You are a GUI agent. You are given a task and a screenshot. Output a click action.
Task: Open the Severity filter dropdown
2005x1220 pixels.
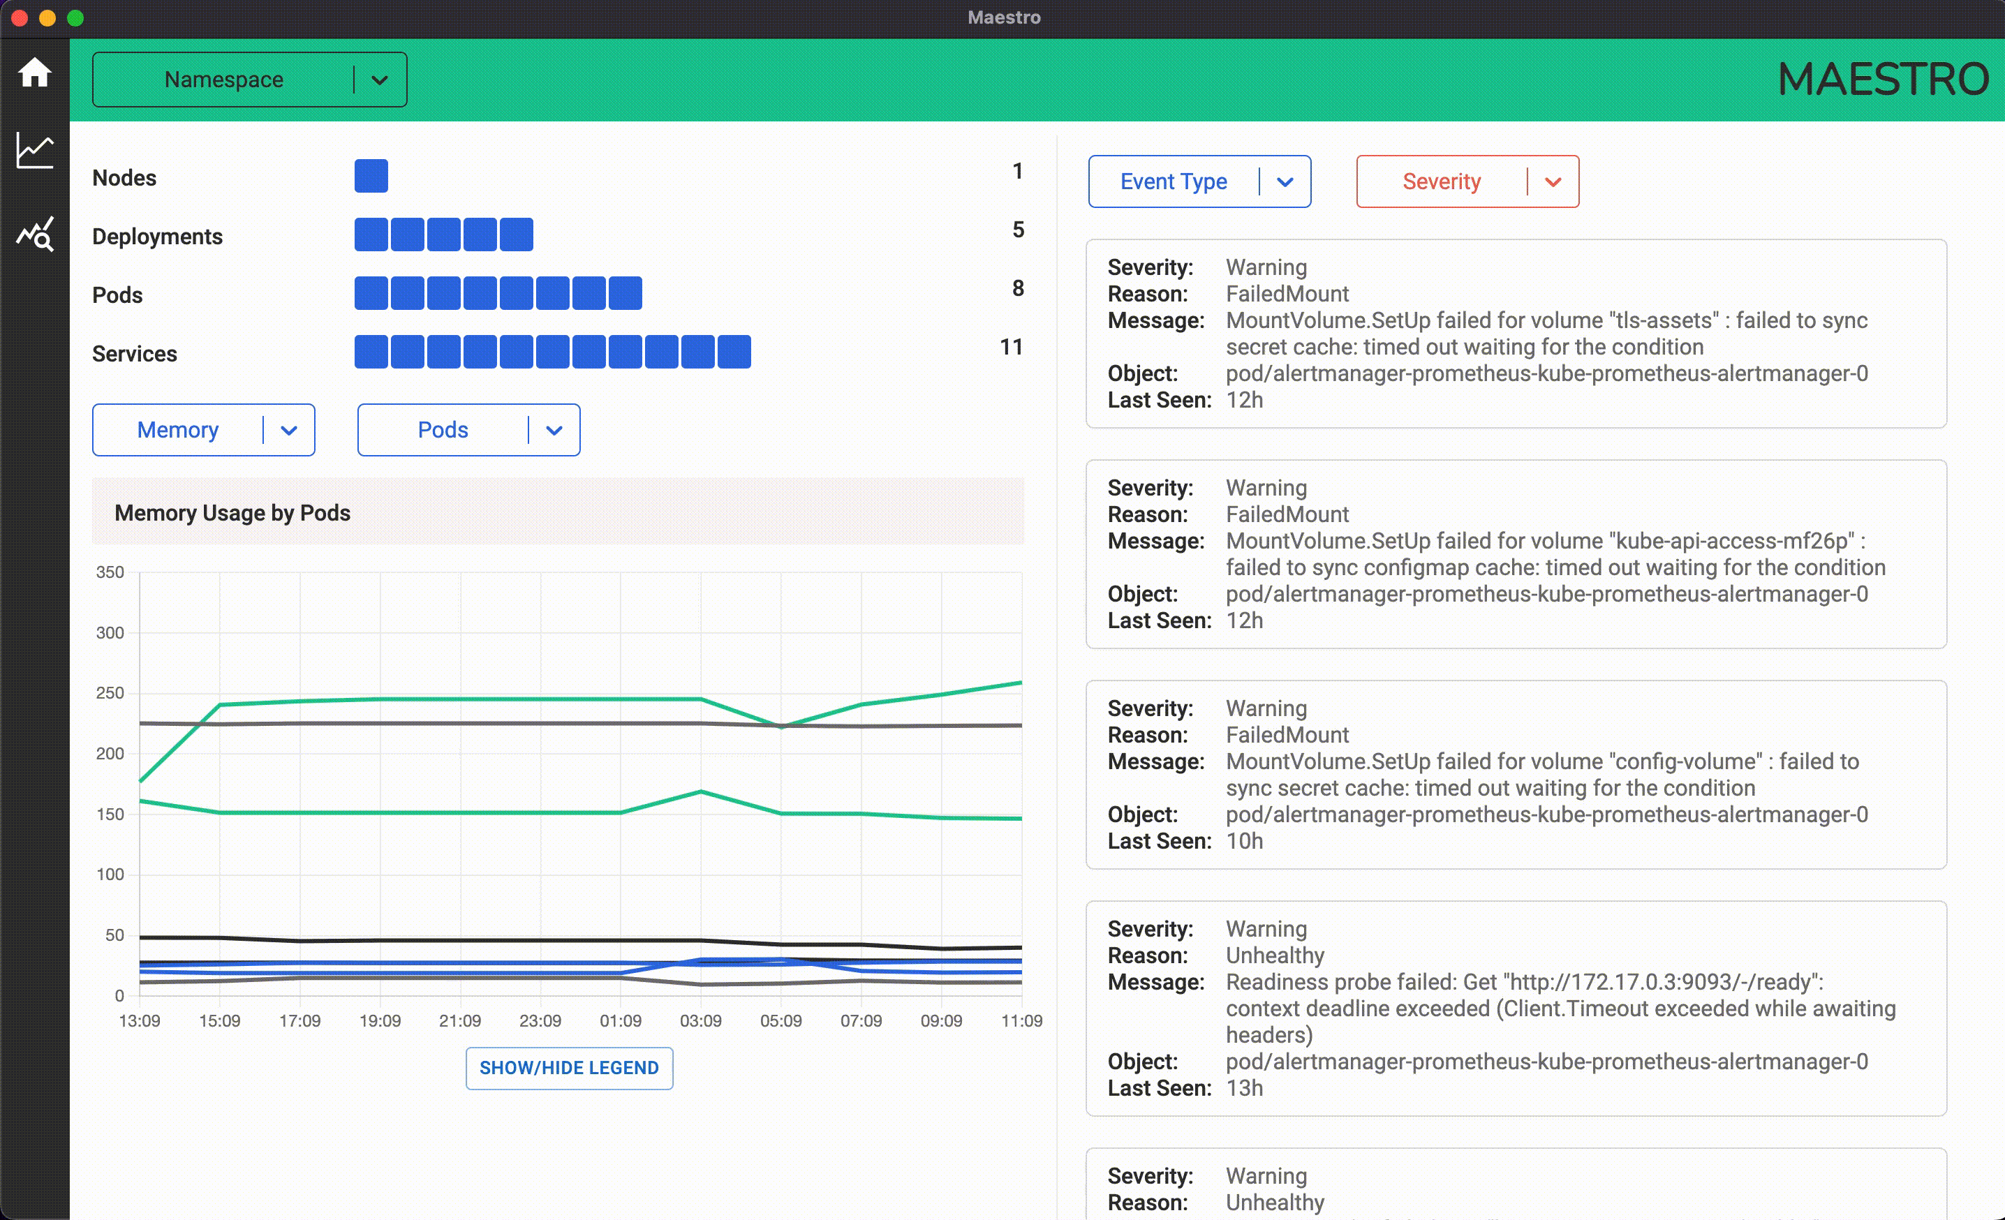click(1467, 181)
